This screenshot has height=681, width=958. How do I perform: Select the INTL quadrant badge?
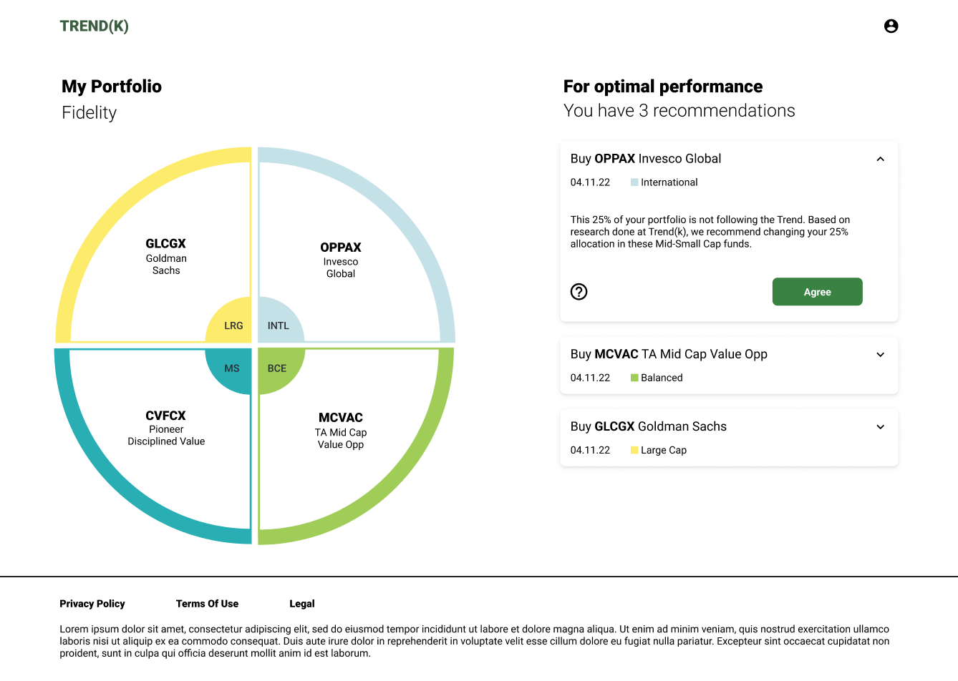click(279, 325)
